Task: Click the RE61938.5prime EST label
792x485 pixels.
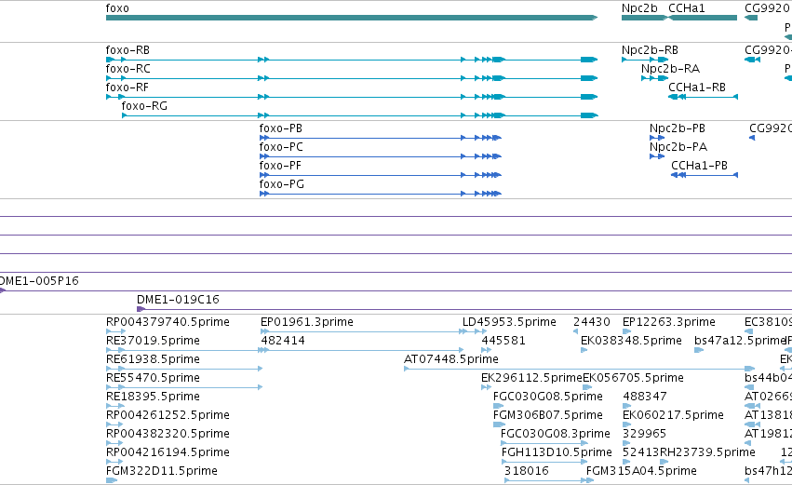Action: coord(153,359)
